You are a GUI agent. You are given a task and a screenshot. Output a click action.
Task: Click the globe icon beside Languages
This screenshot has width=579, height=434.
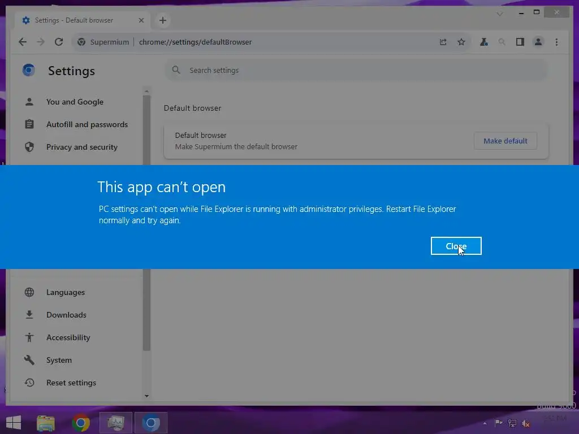(29, 292)
